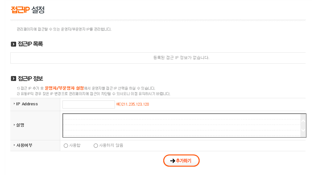Image resolution: width=322 pixels, height=175 pixels.
Task: Open the 운영자/부운영자 설정 link
Action: tap(64, 88)
